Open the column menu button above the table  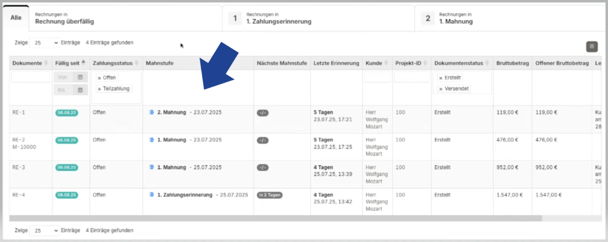tap(591, 47)
